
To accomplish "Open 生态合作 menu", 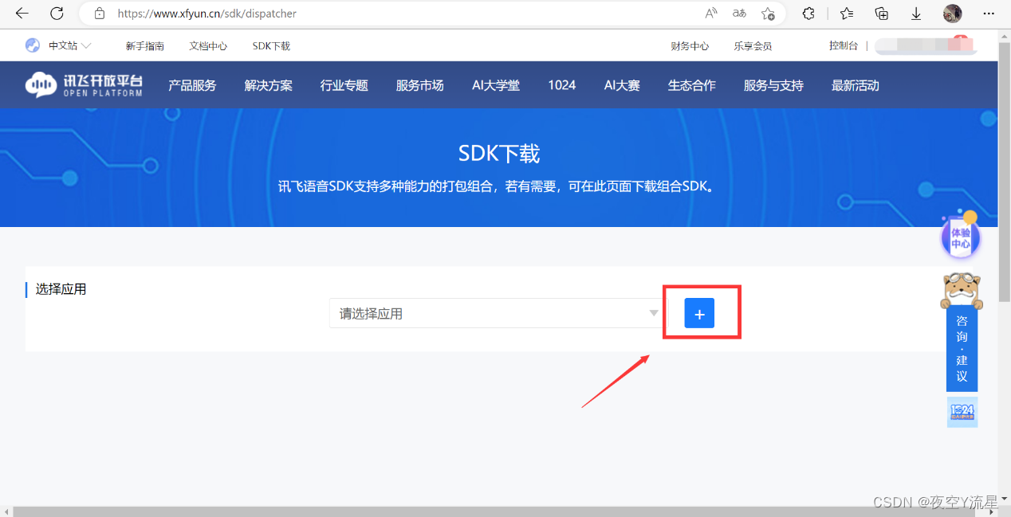I will click(x=692, y=85).
